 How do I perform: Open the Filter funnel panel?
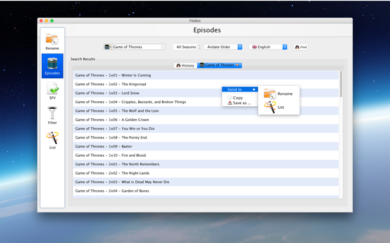click(52, 116)
